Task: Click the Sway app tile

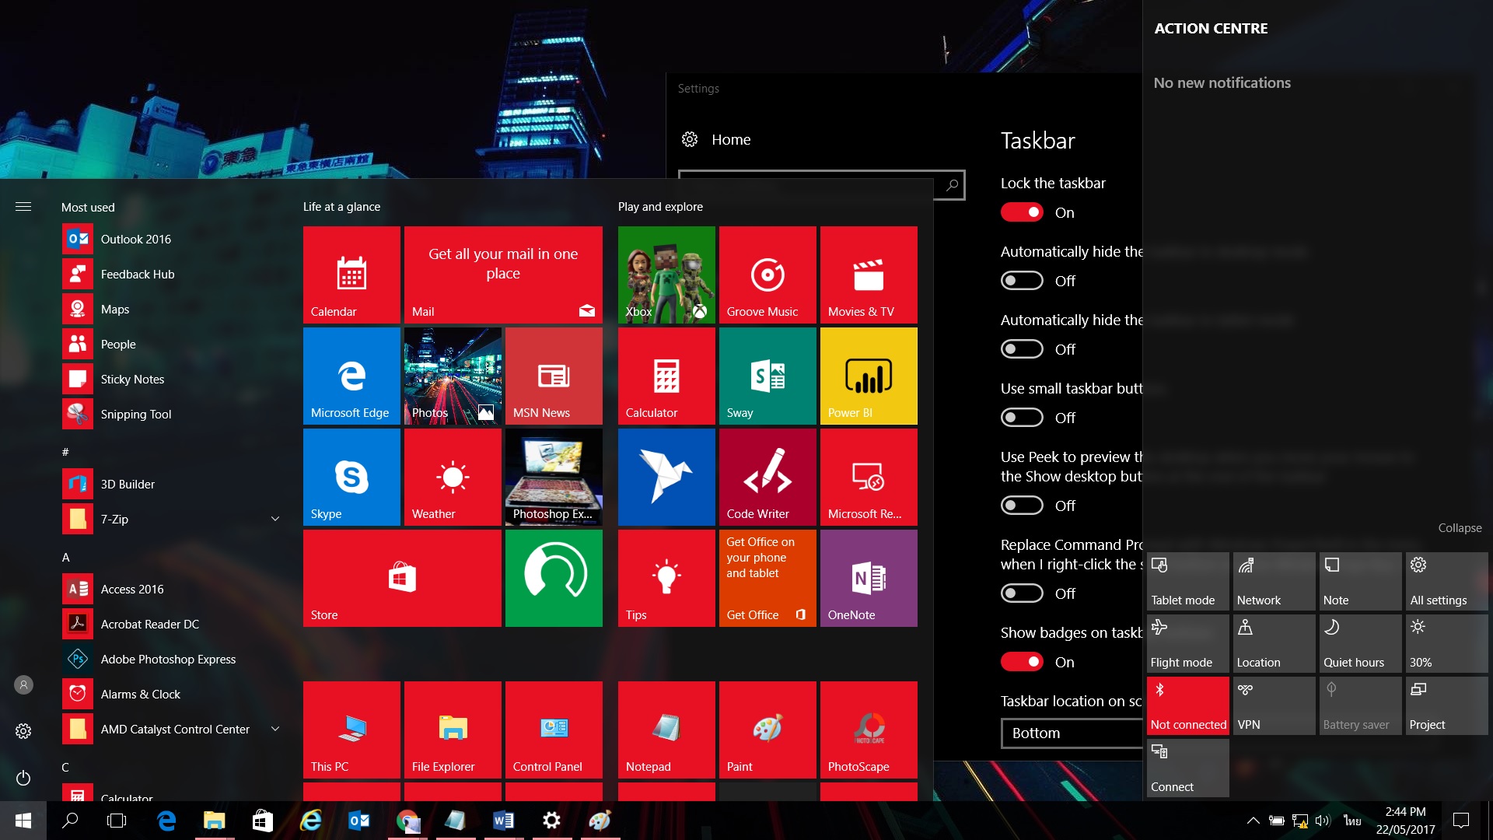Action: [x=767, y=376]
